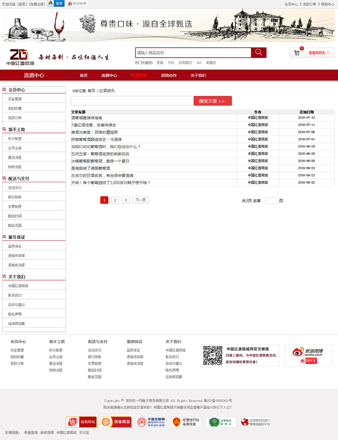
Task: Click the Weibo 加关注 follow button
Action: click(x=308, y=361)
